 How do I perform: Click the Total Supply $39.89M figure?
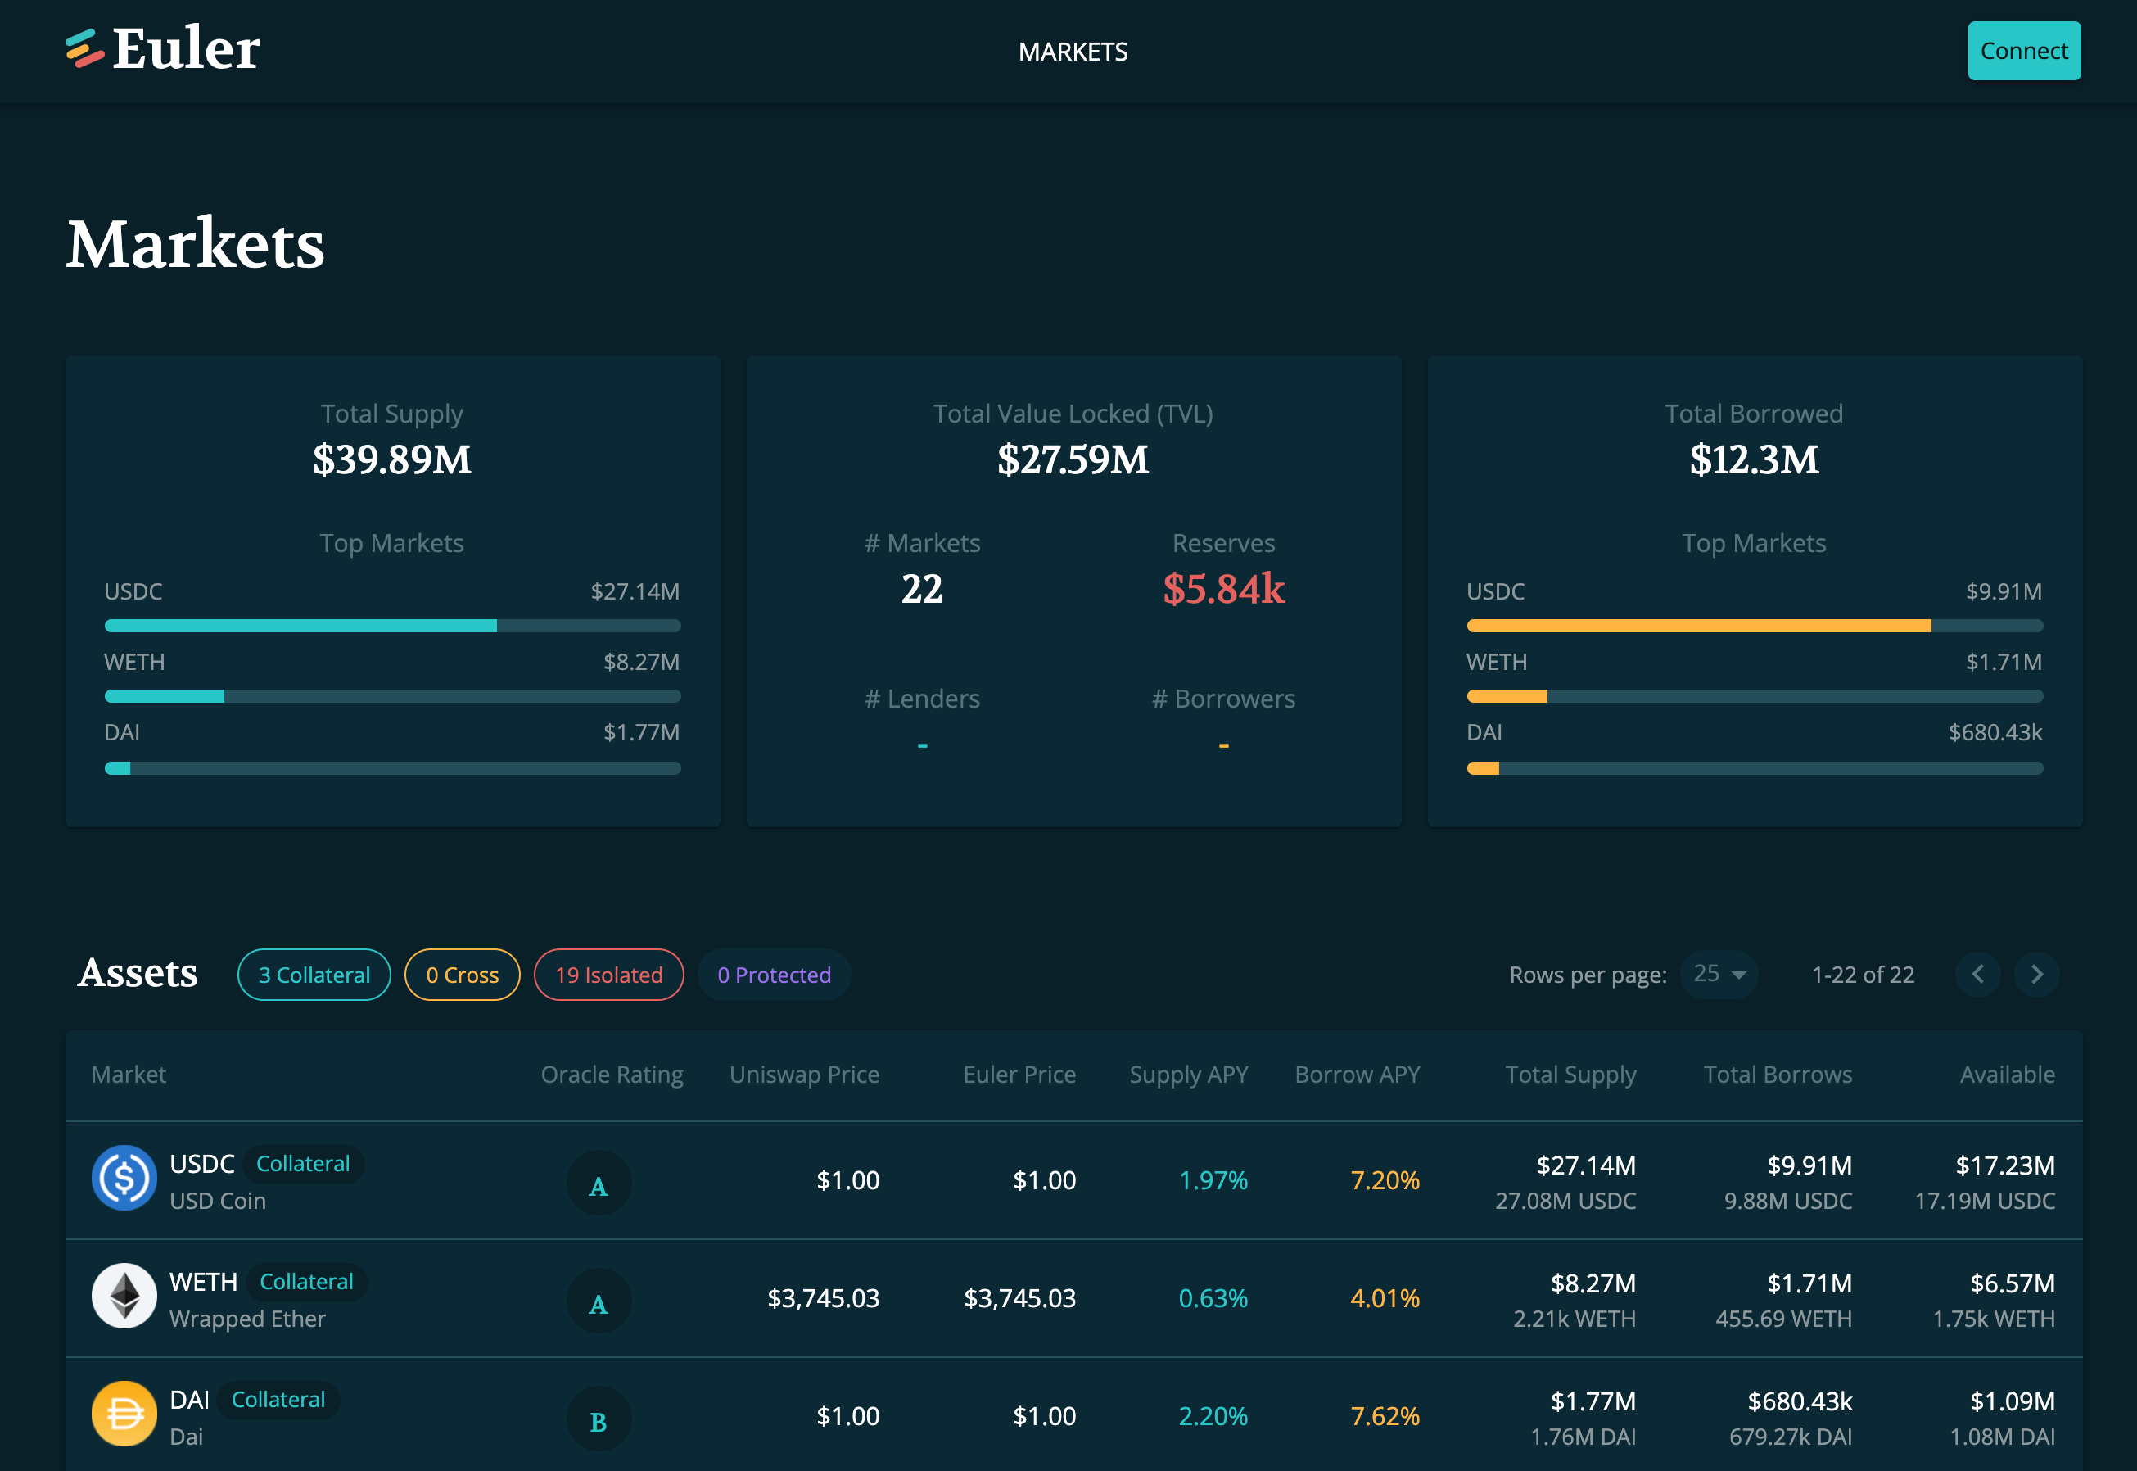click(x=392, y=459)
